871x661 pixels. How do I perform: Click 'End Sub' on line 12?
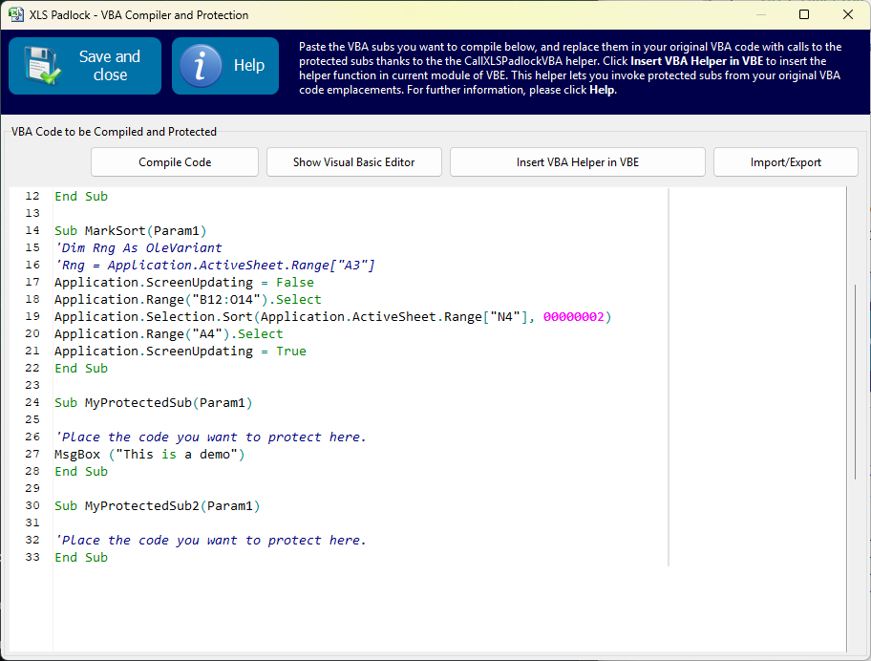click(x=81, y=196)
